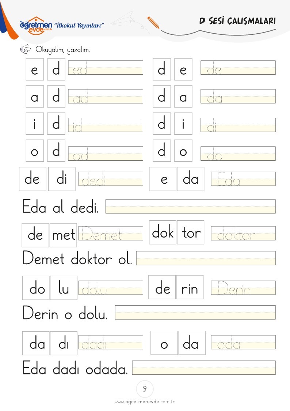
Task: Click the D SESİ ÇALIŞMALARI title
Action: coord(237,21)
